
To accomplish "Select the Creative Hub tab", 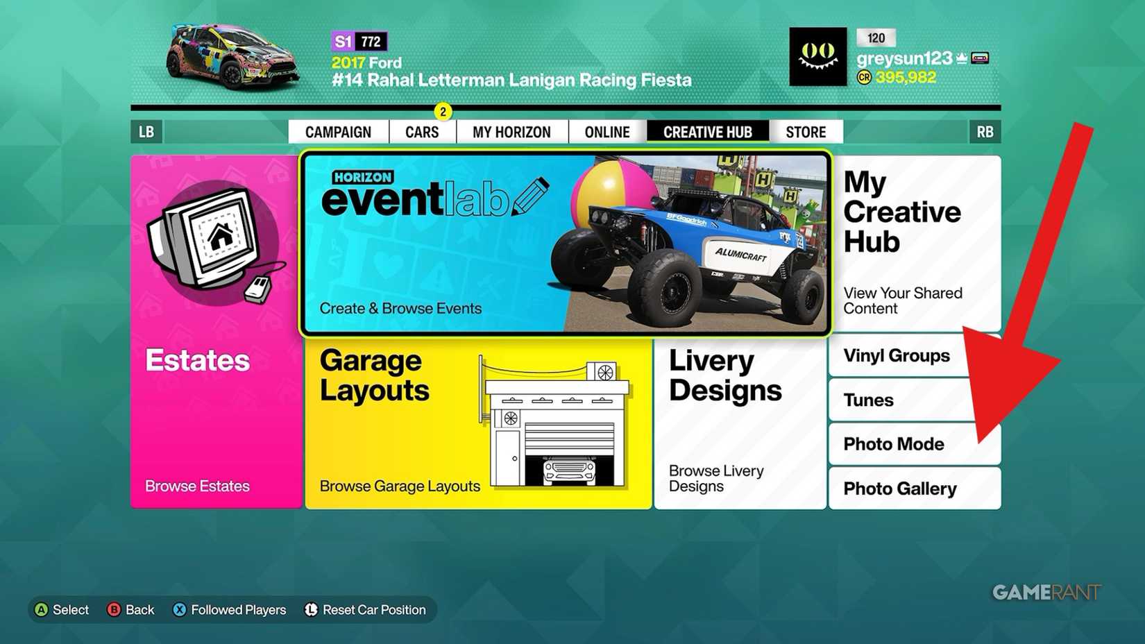I will (708, 132).
